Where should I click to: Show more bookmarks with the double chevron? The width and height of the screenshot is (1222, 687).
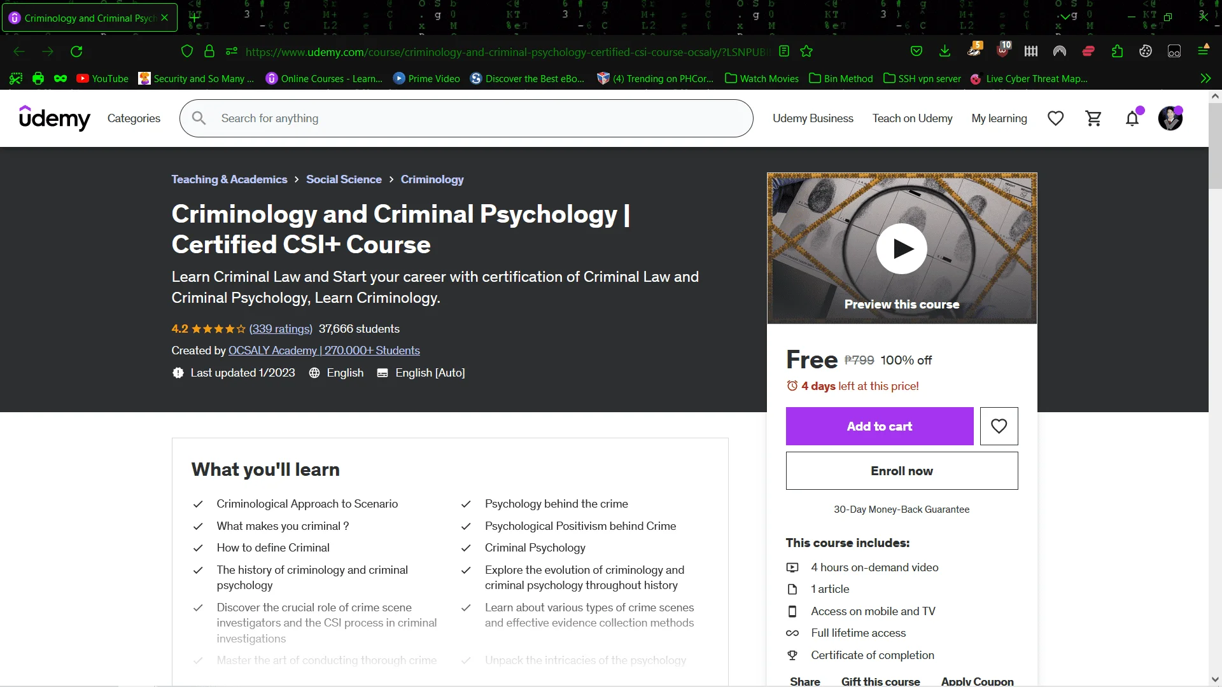(1205, 78)
